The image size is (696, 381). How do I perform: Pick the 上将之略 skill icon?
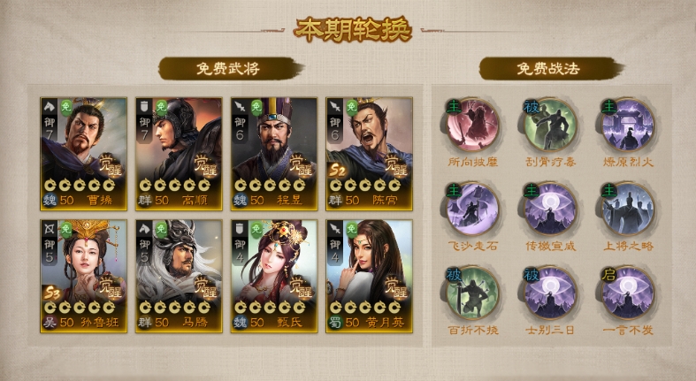coord(628,209)
